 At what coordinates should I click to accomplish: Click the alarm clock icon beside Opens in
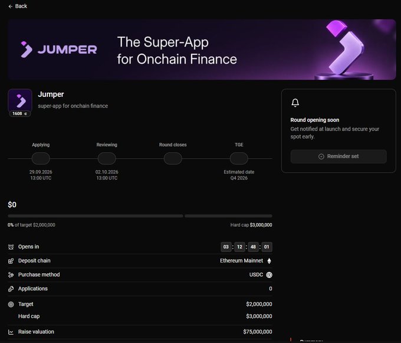[x=11, y=247]
